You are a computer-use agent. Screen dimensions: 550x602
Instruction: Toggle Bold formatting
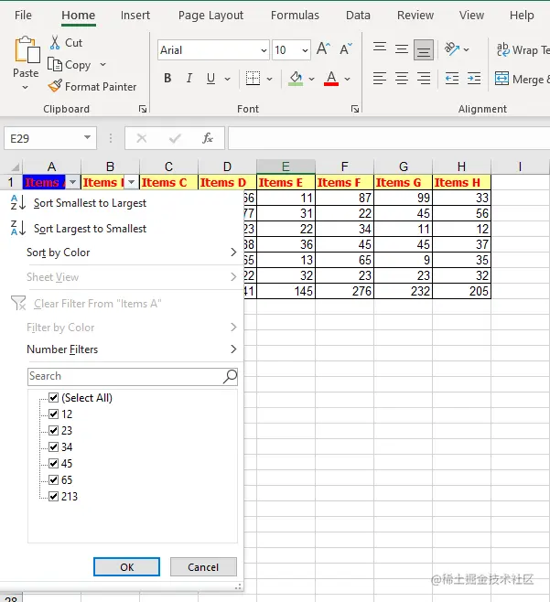(167, 79)
